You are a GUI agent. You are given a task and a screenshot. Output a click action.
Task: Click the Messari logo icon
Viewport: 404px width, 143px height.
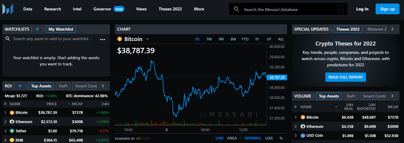pos(7,9)
